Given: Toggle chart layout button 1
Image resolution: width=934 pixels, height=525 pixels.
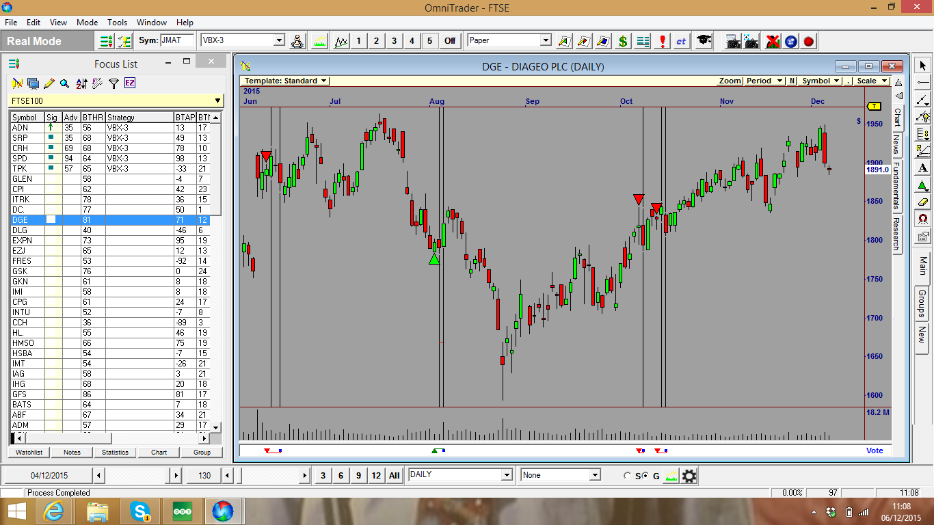Looking at the screenshot, I should point(358,41).
